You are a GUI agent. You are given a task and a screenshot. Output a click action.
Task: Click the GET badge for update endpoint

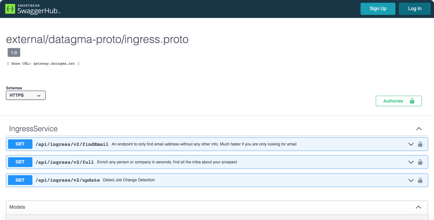20,180
